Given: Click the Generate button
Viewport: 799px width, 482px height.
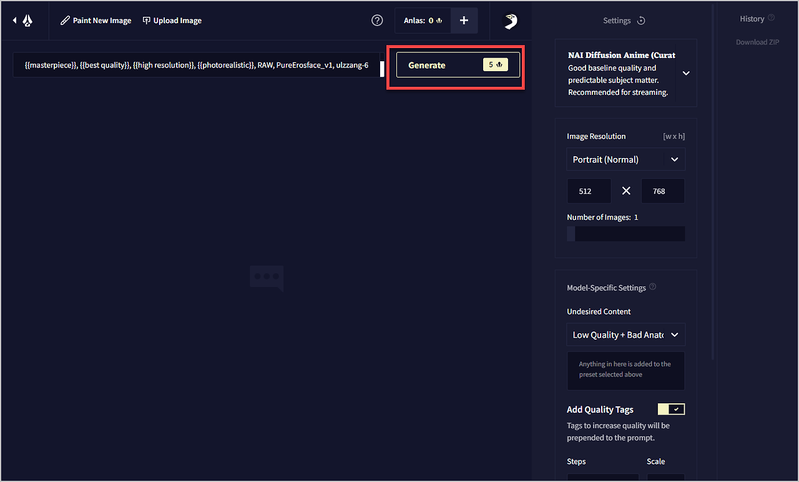Looking at the screenshot, I should [x=458, y=65].
